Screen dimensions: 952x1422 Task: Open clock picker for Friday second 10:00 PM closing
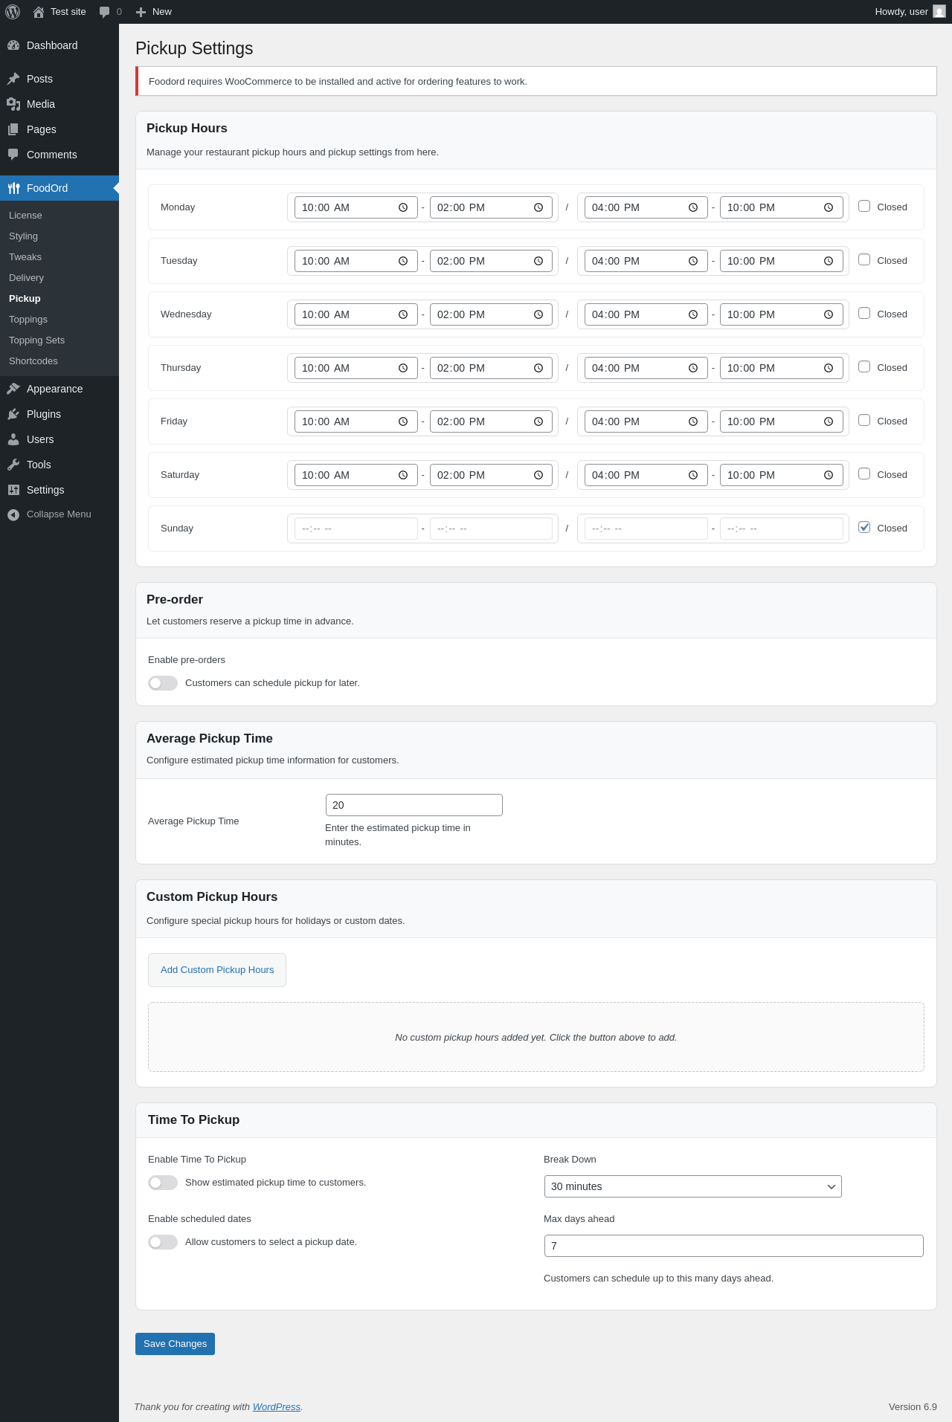click(x=829, y=421)
